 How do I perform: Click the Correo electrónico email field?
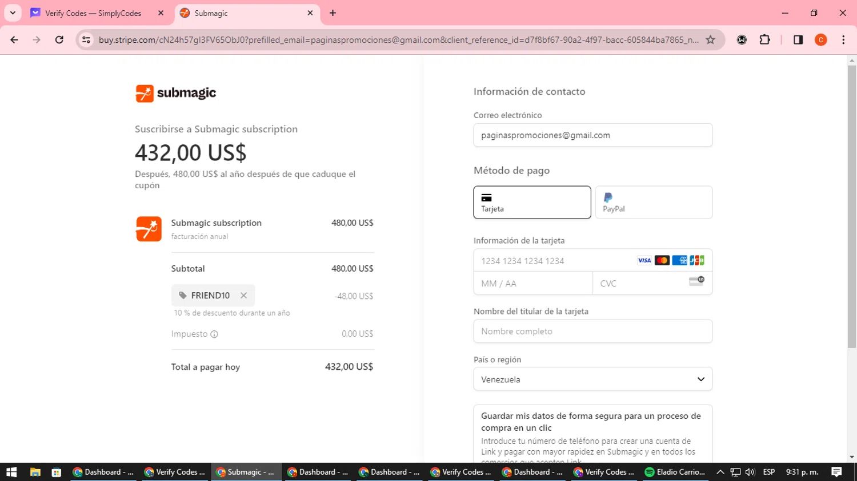pyautogui.click(x=593, y=135)
